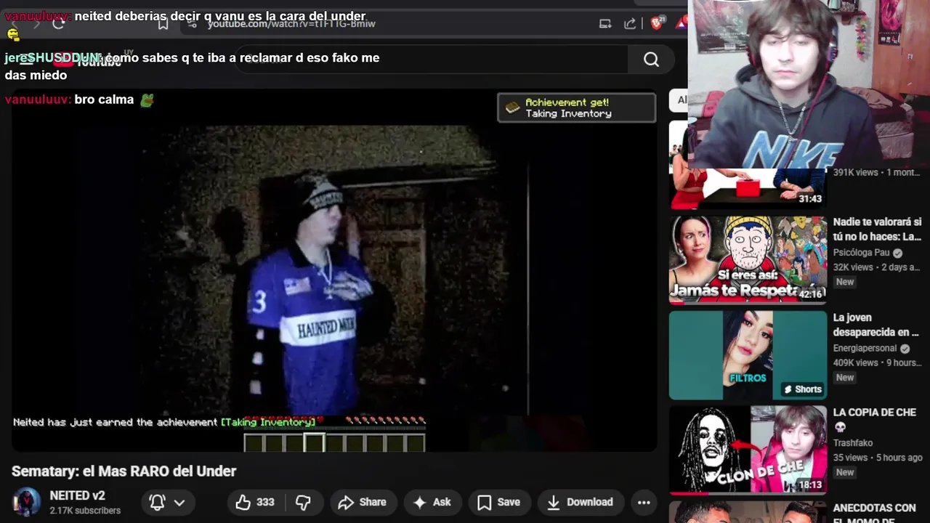
Task: Click New badge under Psicóloga Pau video
Action: click(845, 282)
